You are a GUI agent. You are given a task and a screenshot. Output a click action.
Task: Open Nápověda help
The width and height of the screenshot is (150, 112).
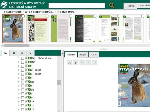click(144, 6)
